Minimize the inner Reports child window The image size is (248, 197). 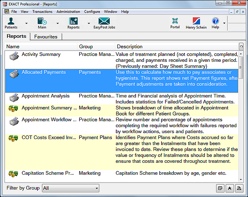click(x=231, y=12)
